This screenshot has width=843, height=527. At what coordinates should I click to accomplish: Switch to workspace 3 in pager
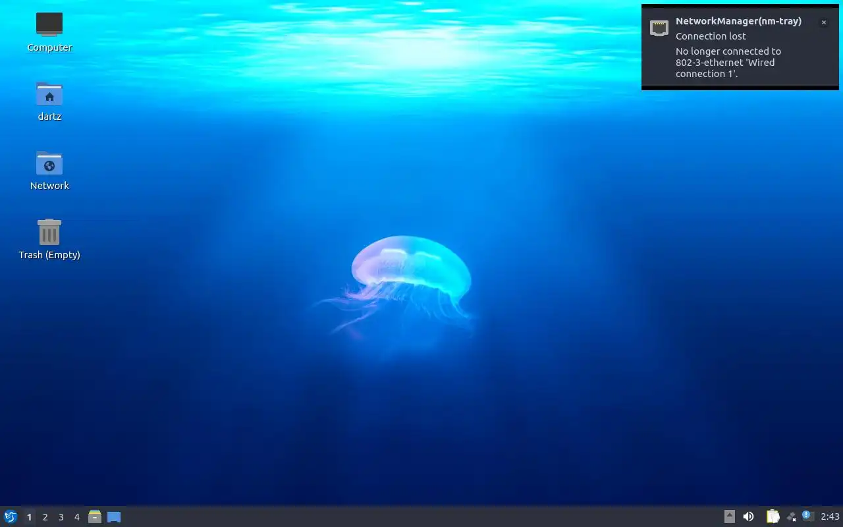point(61,517)
